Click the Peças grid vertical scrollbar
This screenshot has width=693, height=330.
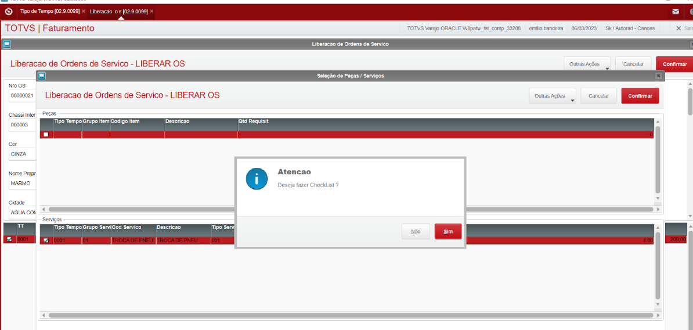(658, 160)
